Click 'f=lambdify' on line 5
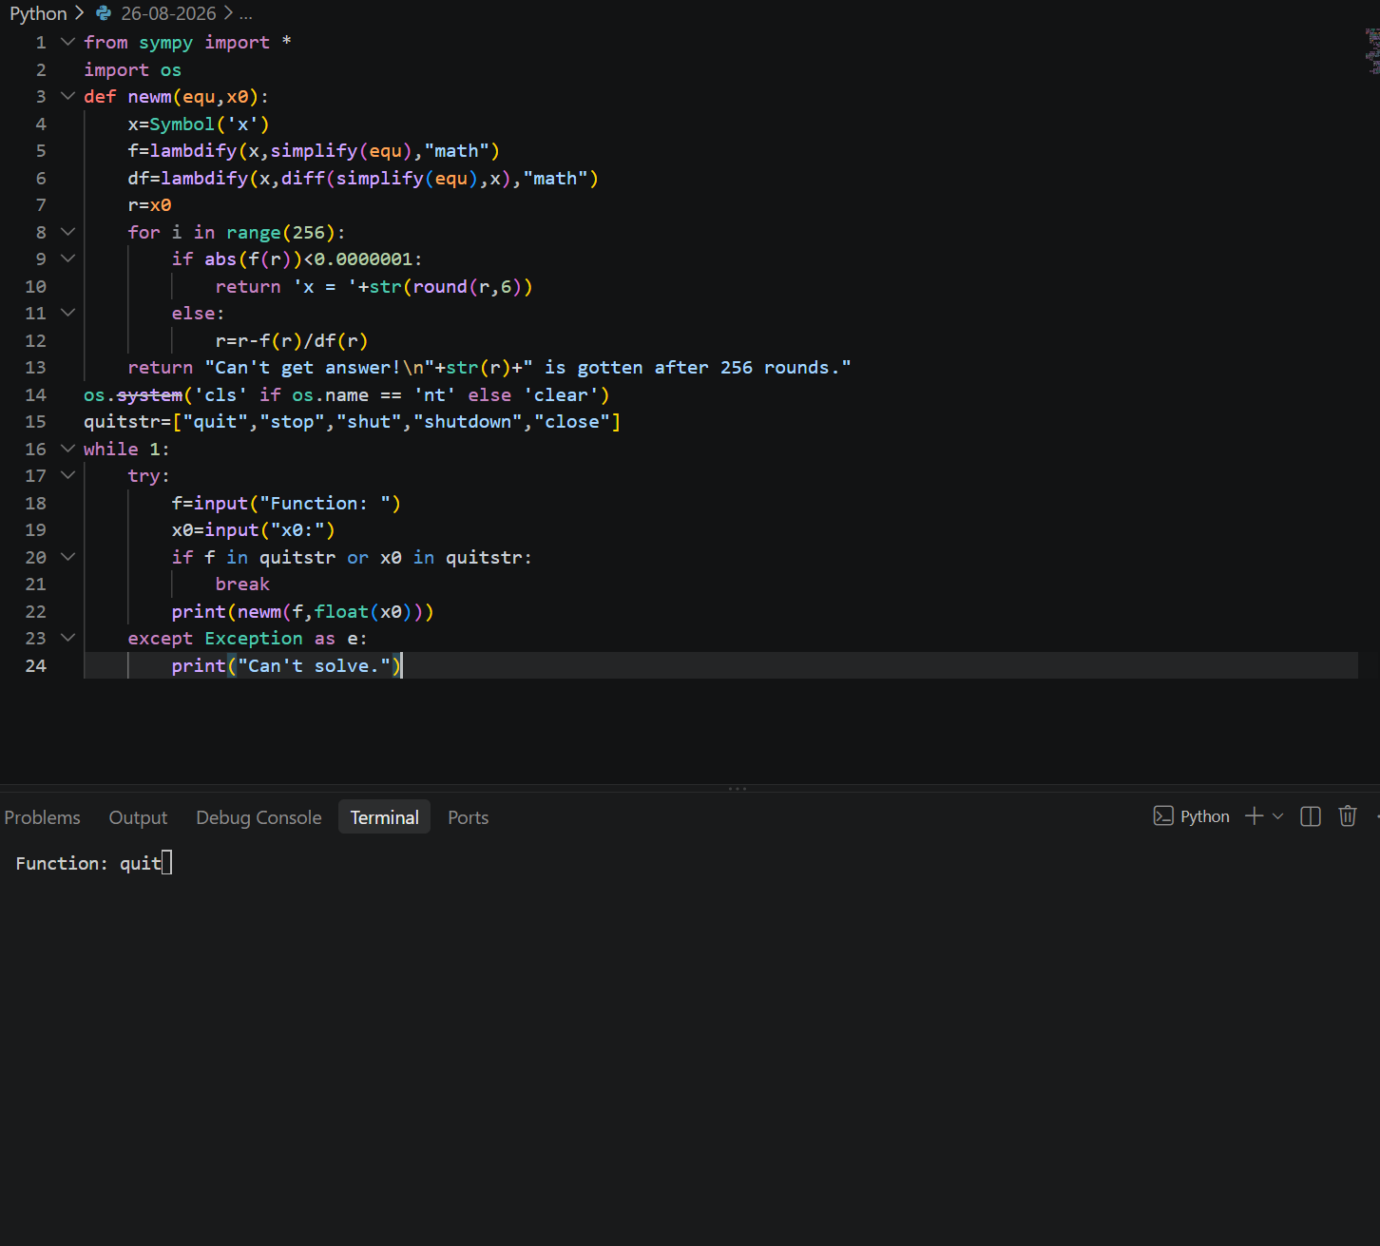The width and height of the screenshot is (1380, 1246). tap(182, 151)
